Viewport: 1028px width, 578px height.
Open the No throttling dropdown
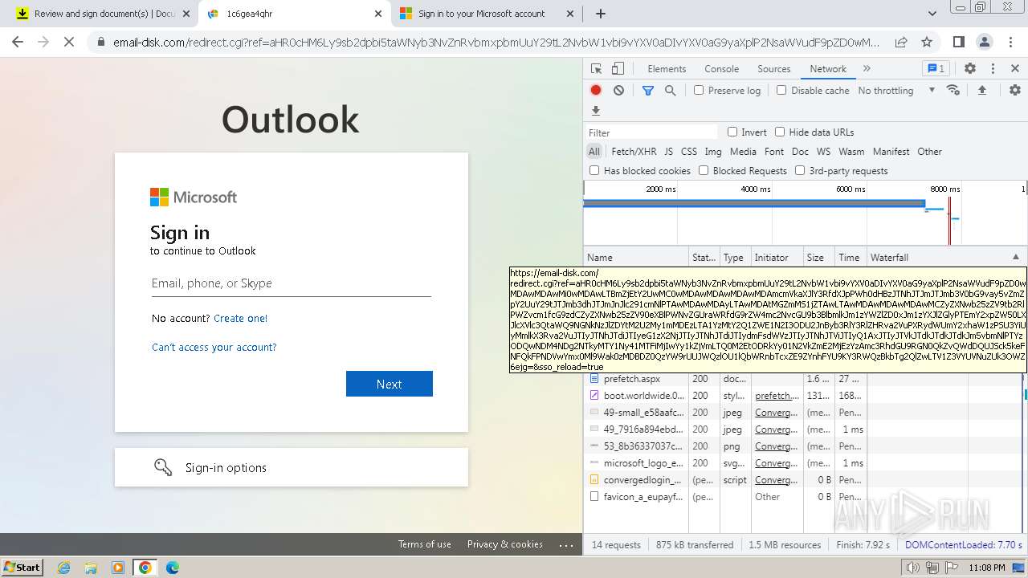pos(896,91)
